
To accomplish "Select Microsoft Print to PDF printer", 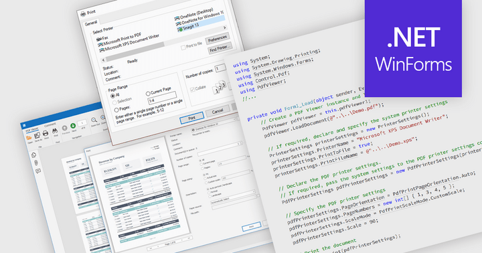I will (120, 39).
